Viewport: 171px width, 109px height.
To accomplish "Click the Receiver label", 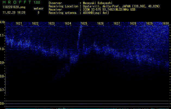I will click(55, 10).
